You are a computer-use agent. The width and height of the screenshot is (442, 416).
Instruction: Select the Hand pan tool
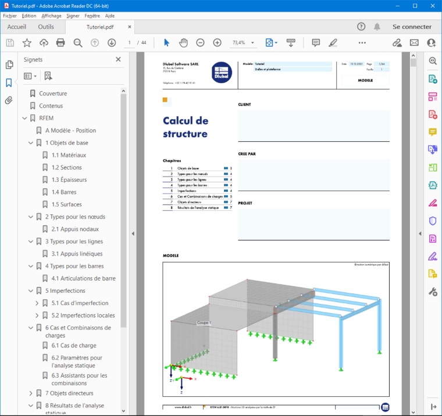click(183, 43)
